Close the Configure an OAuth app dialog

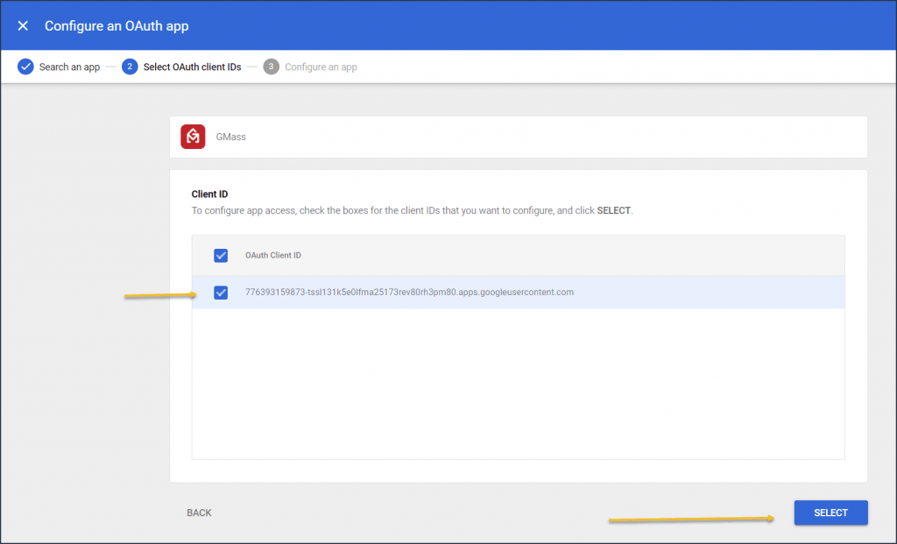[x=23, y=25]
